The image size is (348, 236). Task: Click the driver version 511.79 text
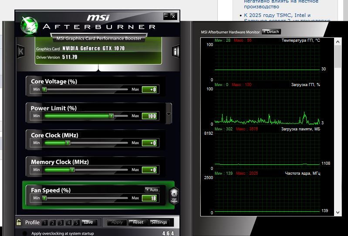pos(70,57)
